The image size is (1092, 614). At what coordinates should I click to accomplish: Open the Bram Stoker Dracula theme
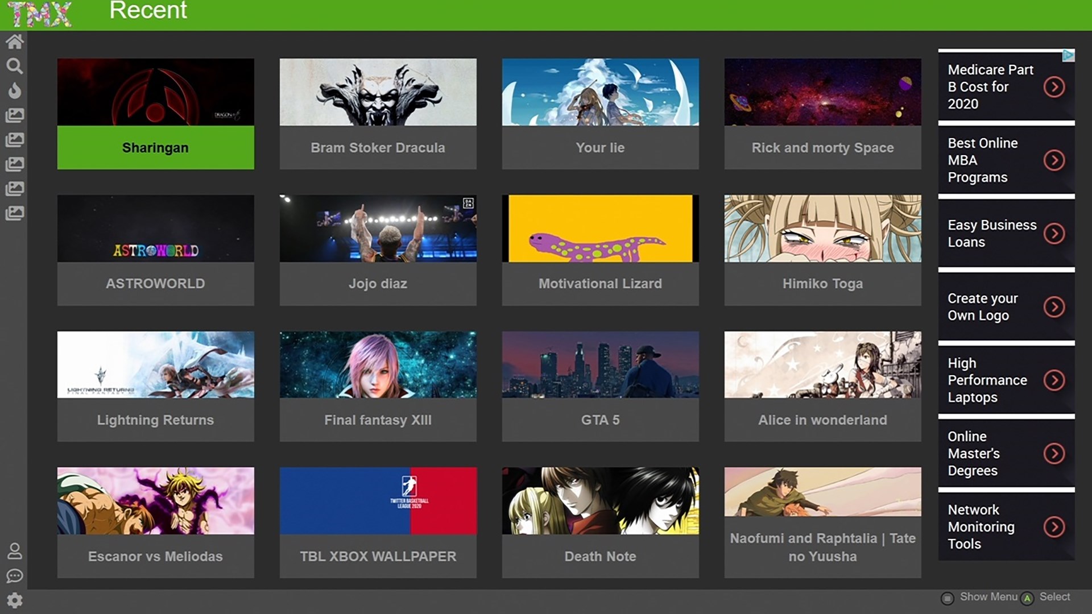378,114
